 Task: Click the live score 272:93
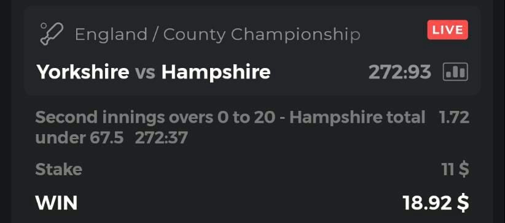click(400, 72)
